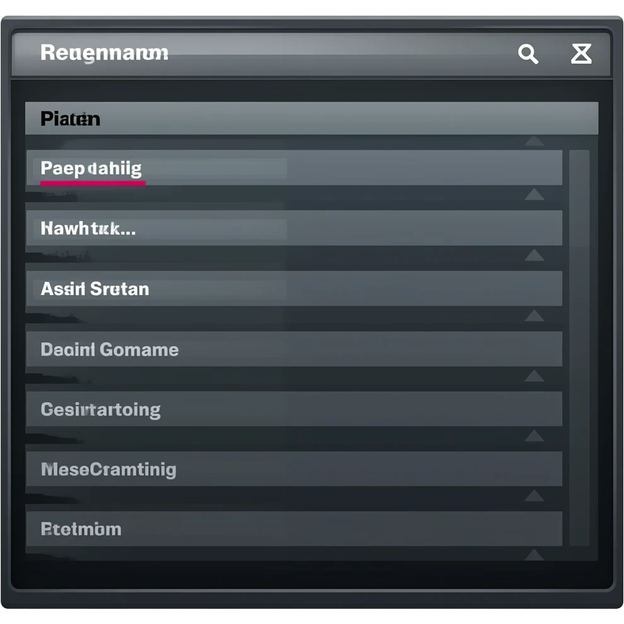Open the Gesirtartoing list item
Image resolution: width=624 pixels, height=624 pixels.
(294, 410)
